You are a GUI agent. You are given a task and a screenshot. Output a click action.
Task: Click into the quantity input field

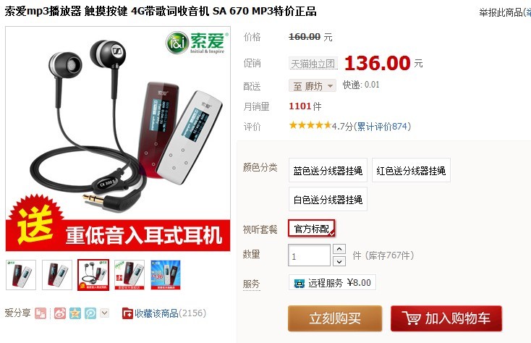tap(309, 255)
